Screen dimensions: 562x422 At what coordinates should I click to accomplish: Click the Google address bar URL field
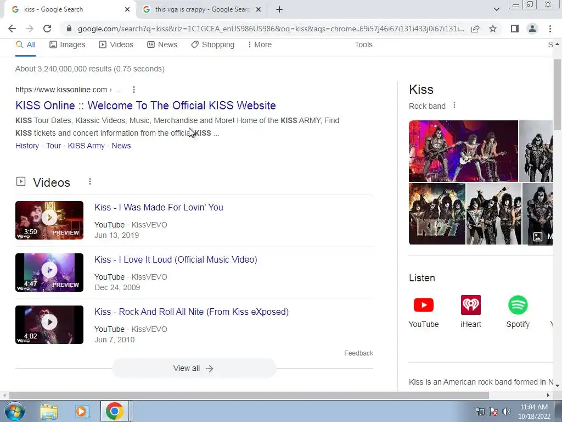click(x=271, y=29)
